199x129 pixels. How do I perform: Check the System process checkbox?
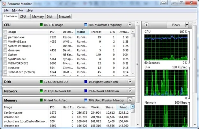pyautogui.click(x=5, y=54)
